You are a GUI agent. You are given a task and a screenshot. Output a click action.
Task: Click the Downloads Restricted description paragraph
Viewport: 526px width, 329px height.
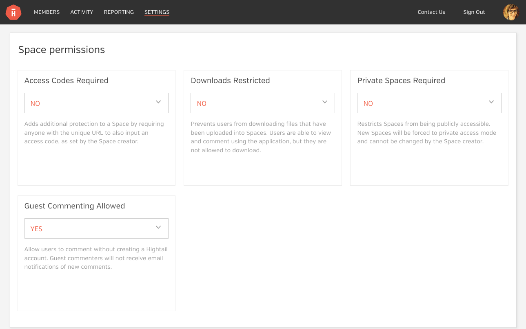pos(261,137)
